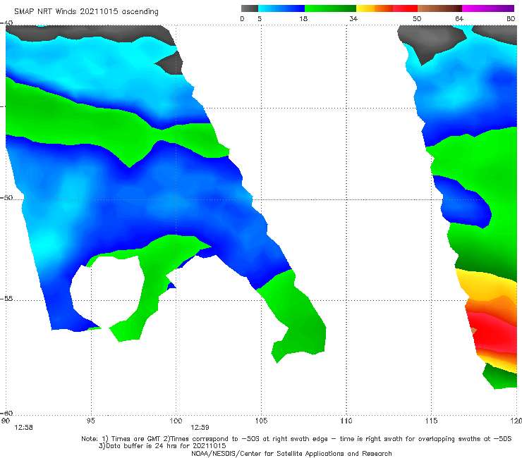Click the color bar label '50'
This screenshot has width=522, height=458.
coord(417,18)
